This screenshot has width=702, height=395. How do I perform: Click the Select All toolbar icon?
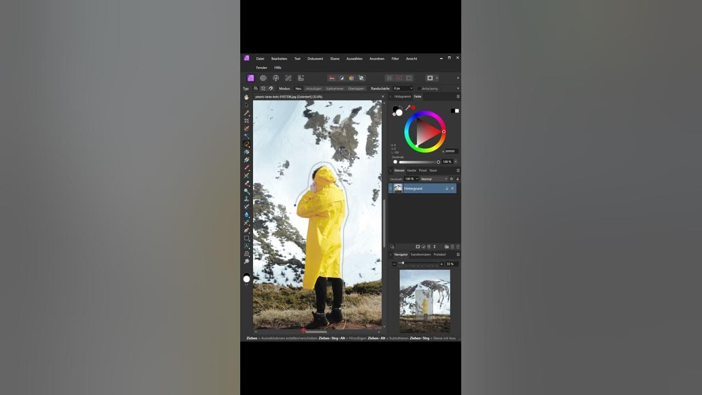389,78
